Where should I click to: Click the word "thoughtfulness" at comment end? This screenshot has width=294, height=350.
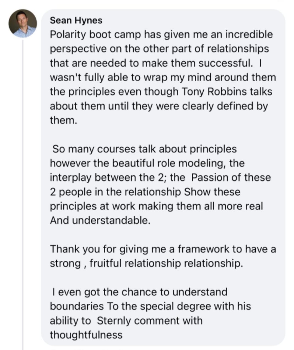[86, 335]
